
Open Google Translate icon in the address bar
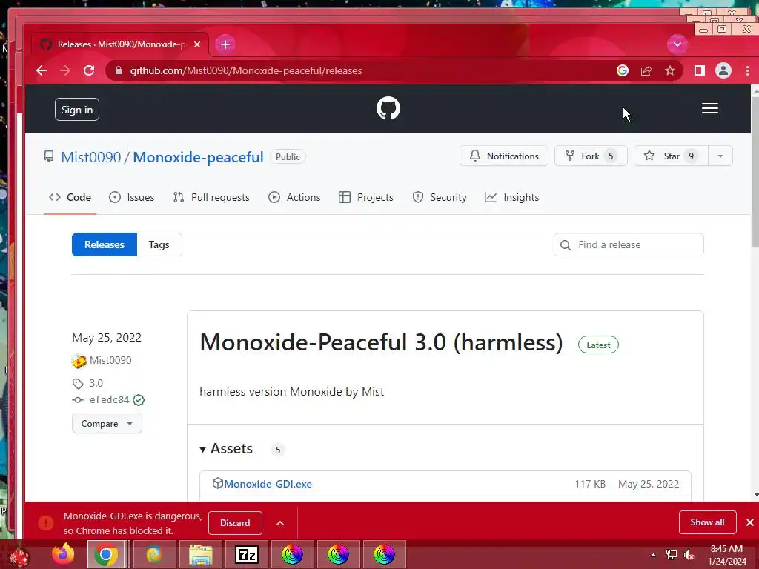tap(623, 70)
